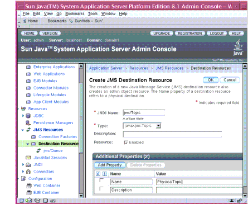Open the File menu
This screenshot has width=248, height=204.
click(26, 13)
